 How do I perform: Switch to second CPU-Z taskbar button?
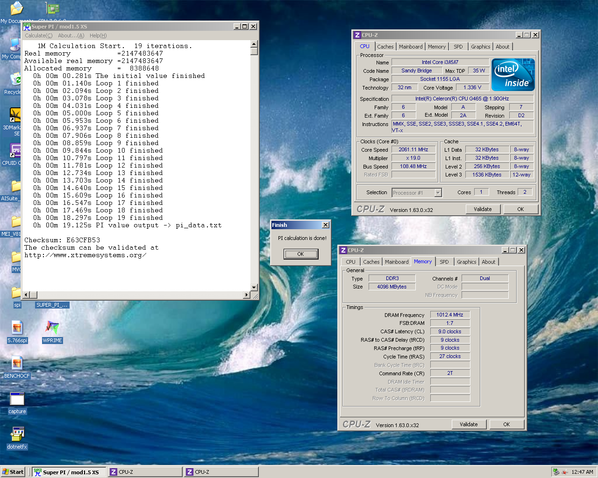221,472
